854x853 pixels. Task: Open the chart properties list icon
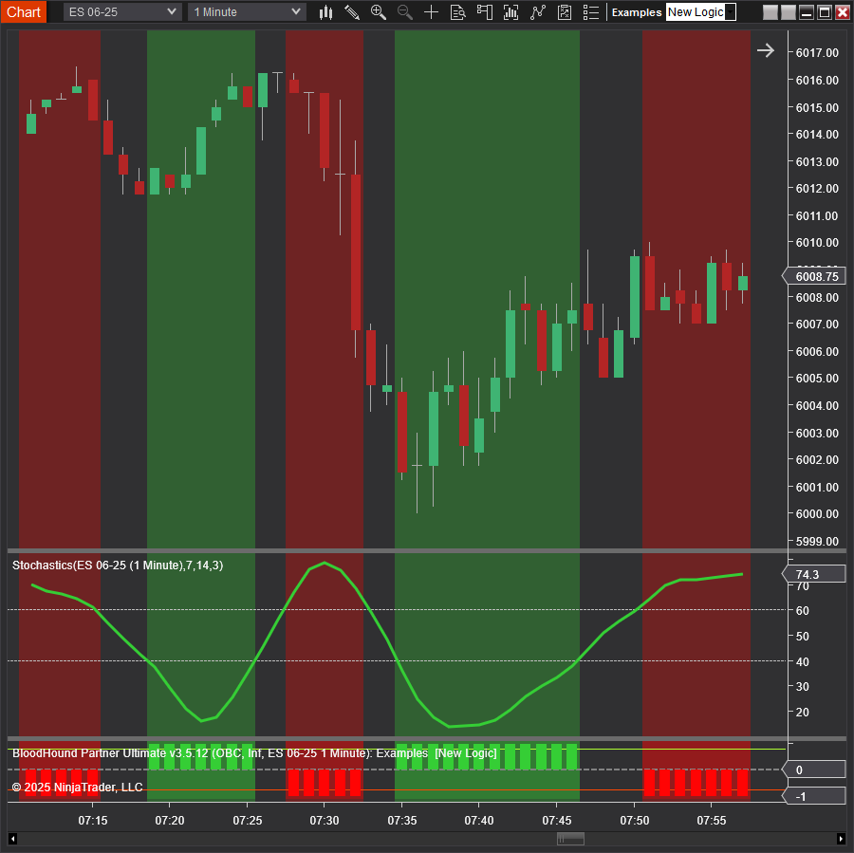591,12
